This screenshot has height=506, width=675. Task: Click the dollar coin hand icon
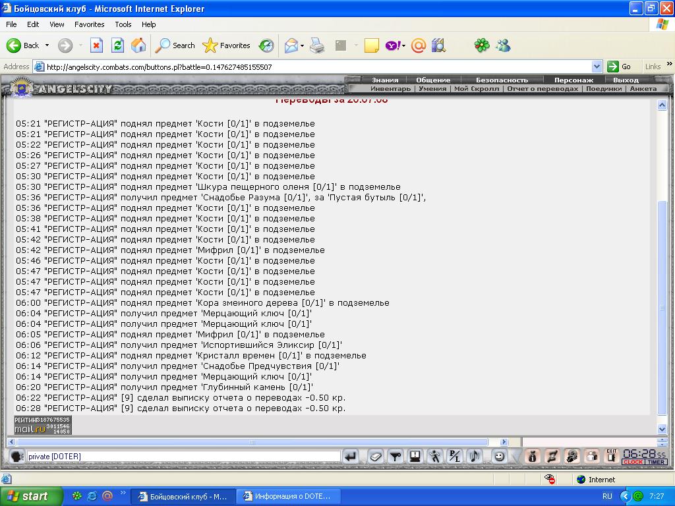pos(572,457)
